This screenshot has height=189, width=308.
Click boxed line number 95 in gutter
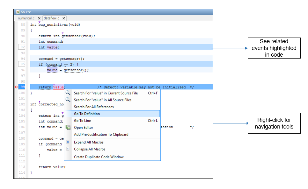(x=22, y=65)
